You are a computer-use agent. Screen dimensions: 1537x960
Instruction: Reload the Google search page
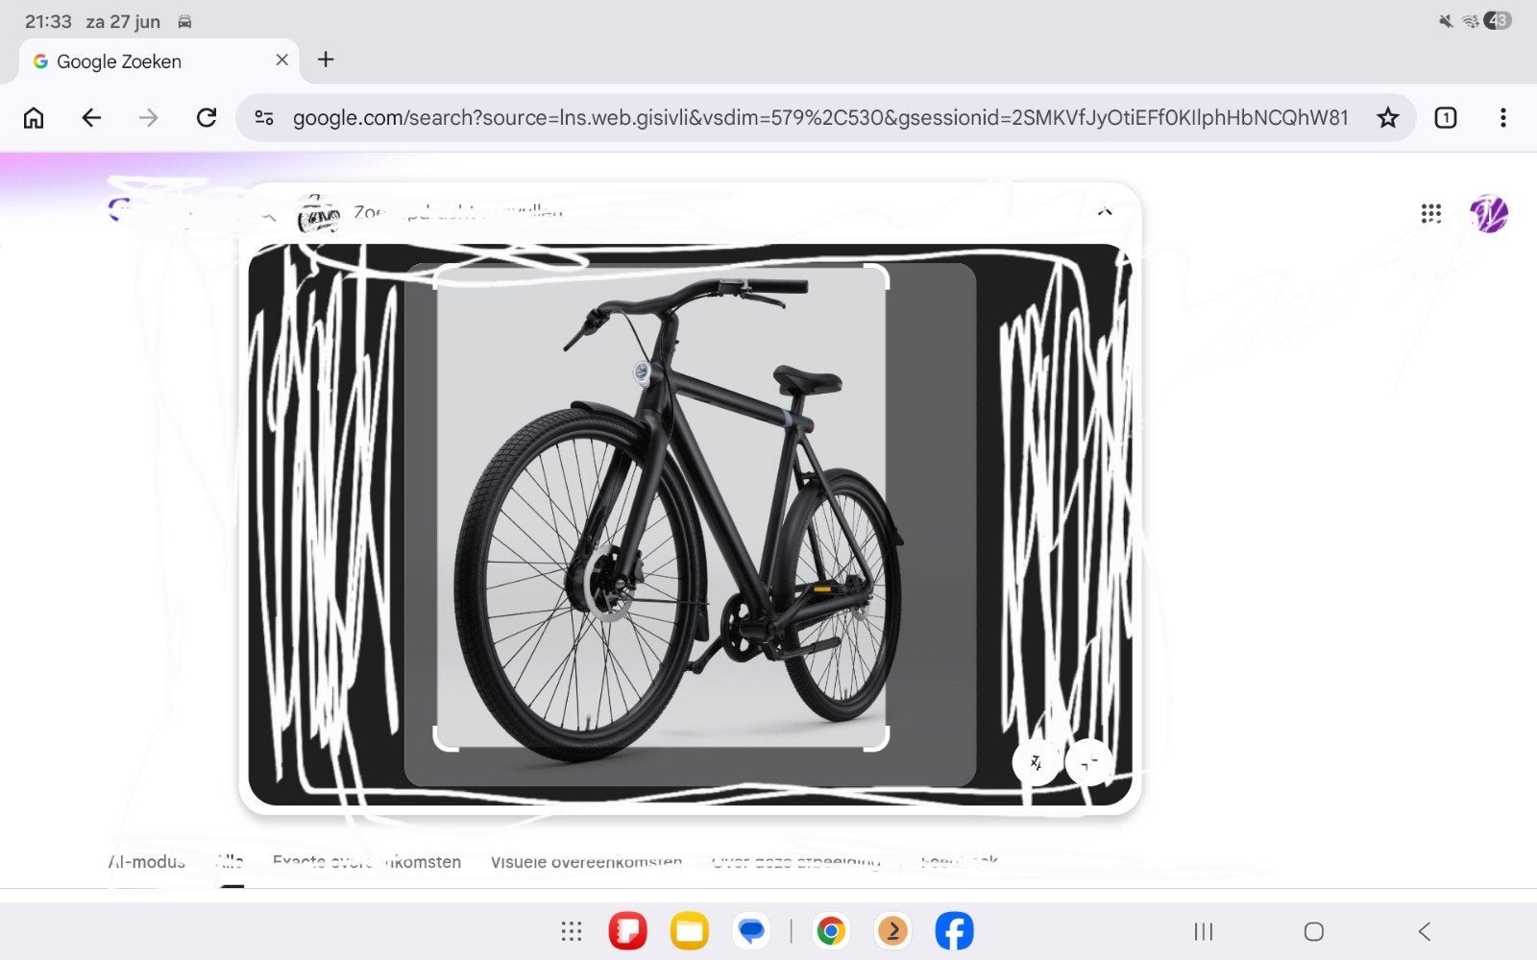207,118
